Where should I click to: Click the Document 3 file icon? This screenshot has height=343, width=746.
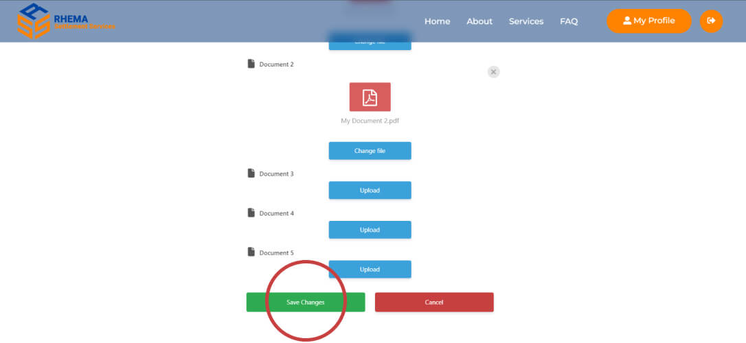click(251, 174)
